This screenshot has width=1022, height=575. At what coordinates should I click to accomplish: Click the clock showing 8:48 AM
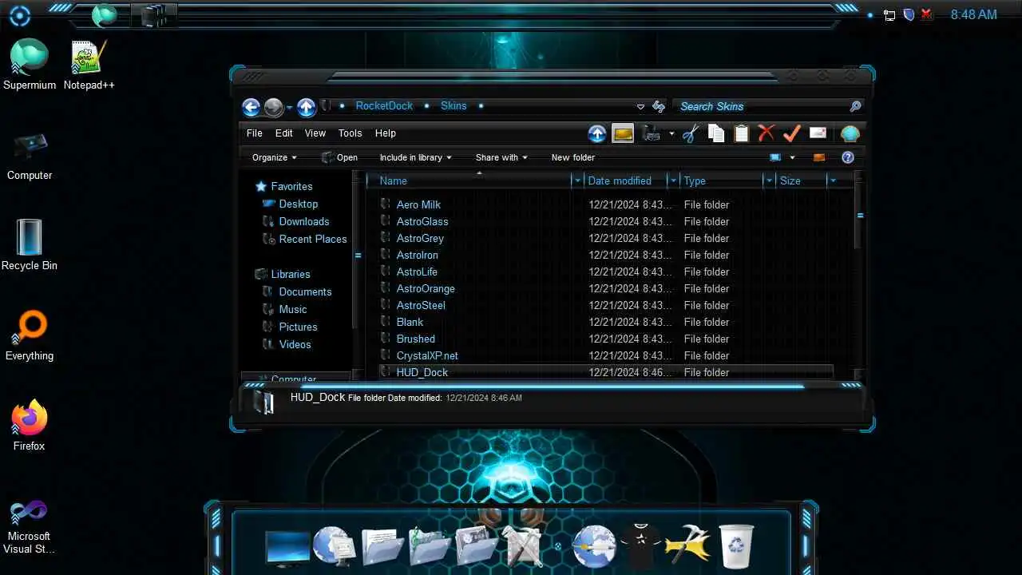click(x=973, y=14)
